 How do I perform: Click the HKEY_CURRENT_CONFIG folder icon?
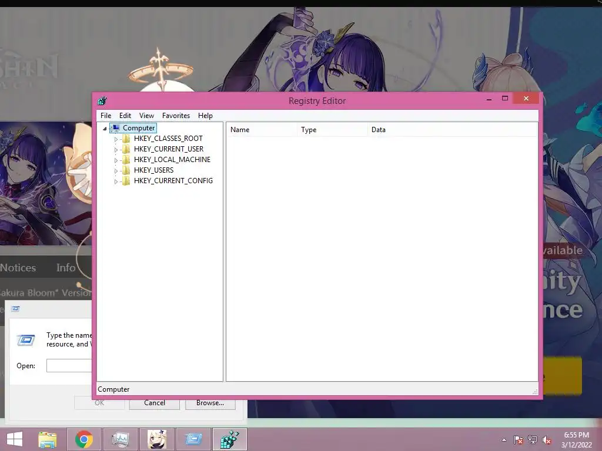tap(126, 181)
